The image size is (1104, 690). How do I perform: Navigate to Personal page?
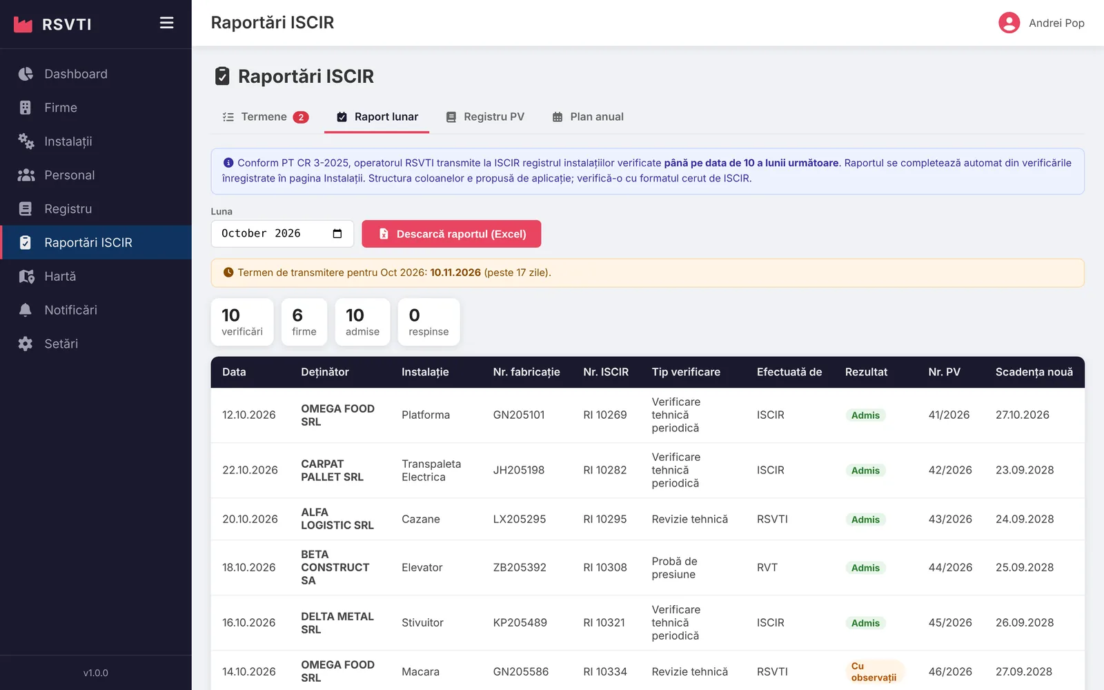pos(96,175)
